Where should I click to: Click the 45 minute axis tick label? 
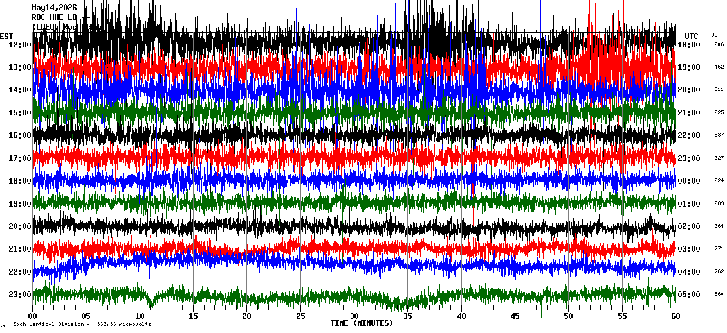[x=515, y=316]
